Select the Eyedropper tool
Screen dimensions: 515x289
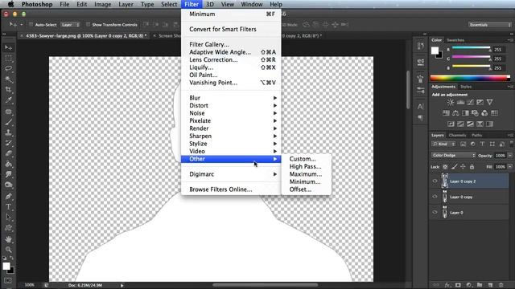click(x=9, y=100)
